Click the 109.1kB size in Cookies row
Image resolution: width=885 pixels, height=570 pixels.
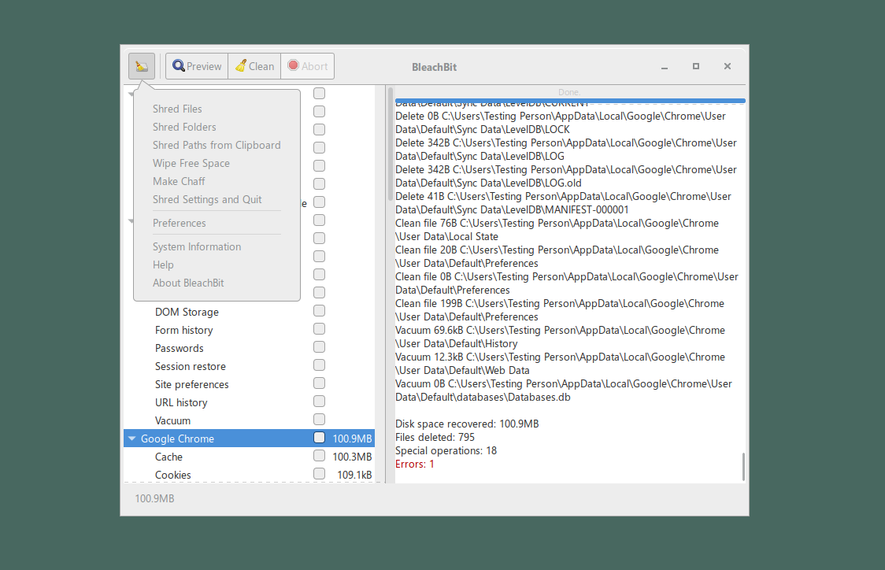(x=354, y=475)
